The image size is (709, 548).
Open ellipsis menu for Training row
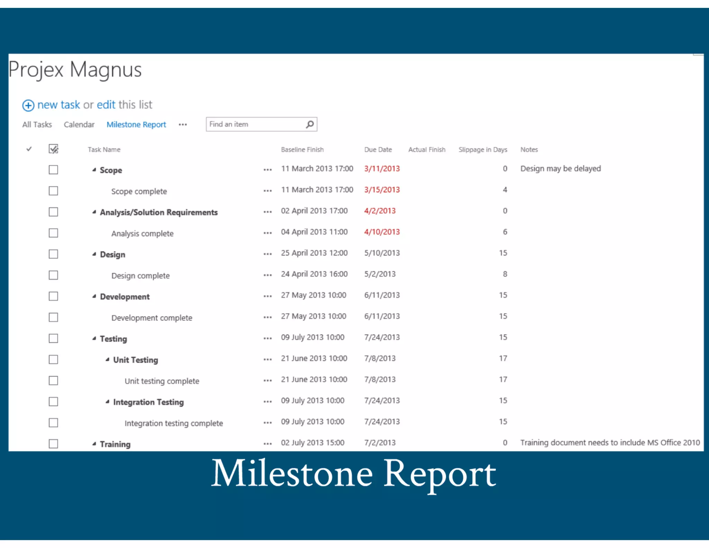click(x=268, y=444)
